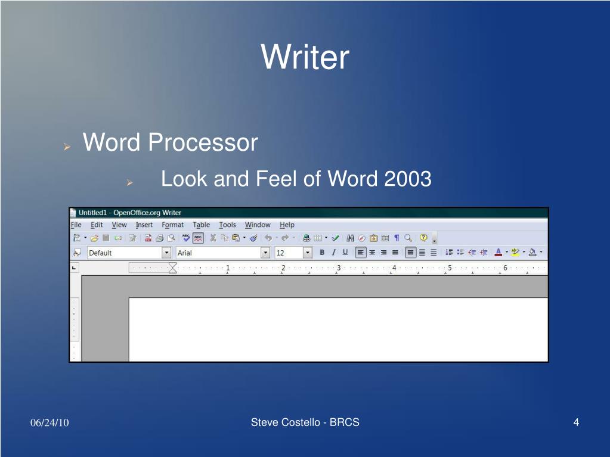Click the Cut scissors icon

click(x=213, y=238)
